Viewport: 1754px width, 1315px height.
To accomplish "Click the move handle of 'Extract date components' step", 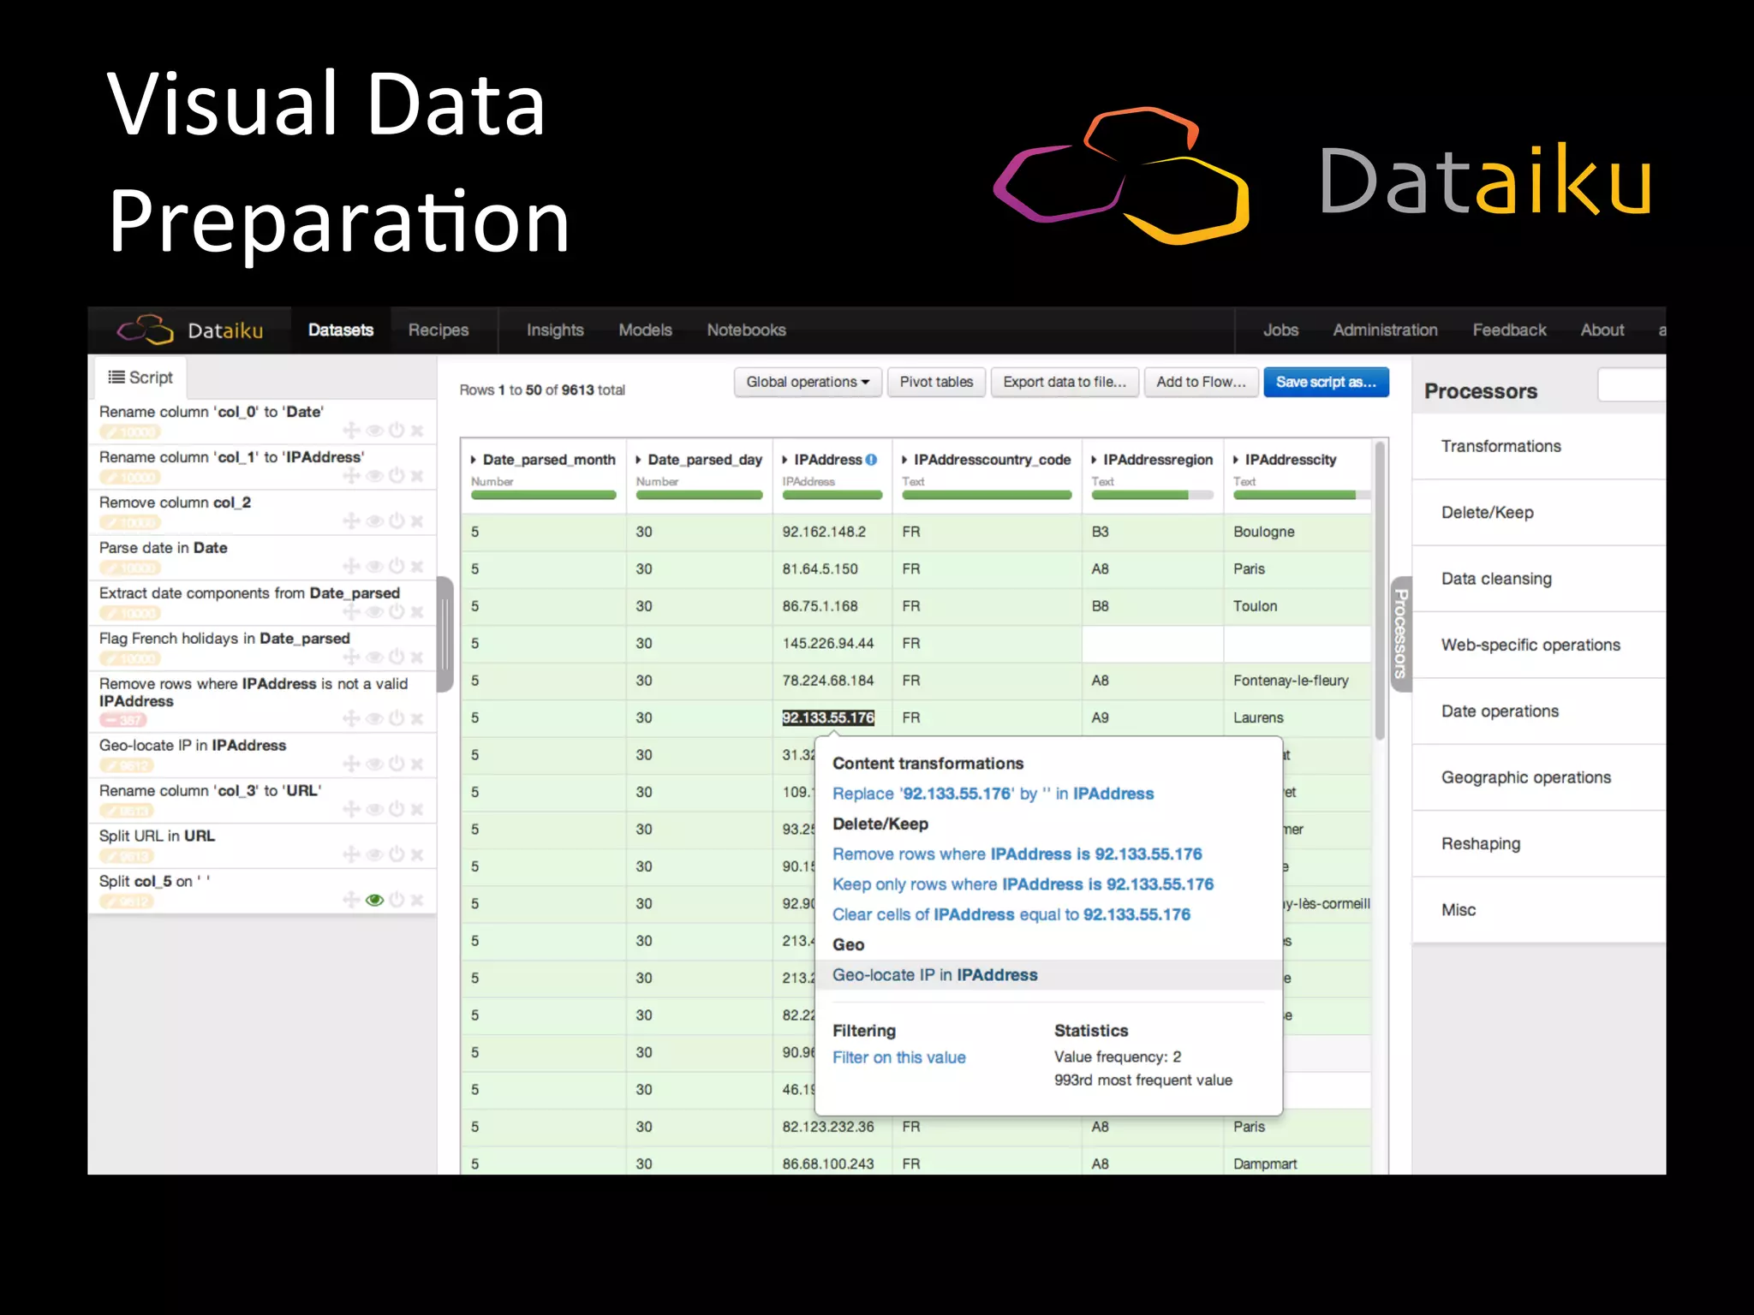I will pyautogui.click(x=351, y=611).
